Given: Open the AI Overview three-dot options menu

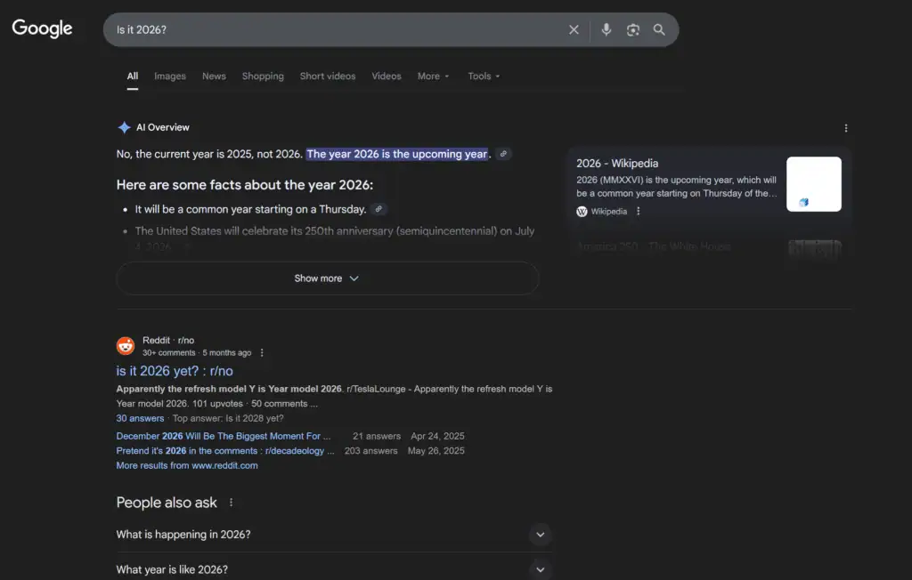Looking at the screenshot, I should click(846, 127).
